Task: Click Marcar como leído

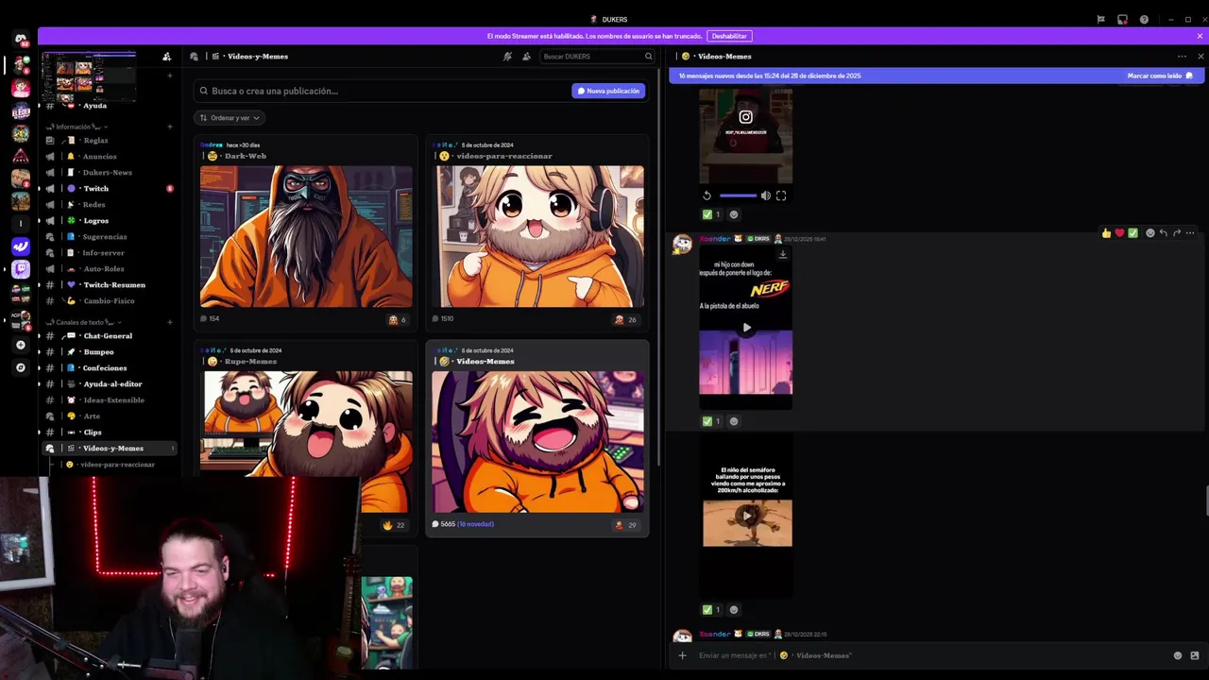Action: pos(1160,76)
